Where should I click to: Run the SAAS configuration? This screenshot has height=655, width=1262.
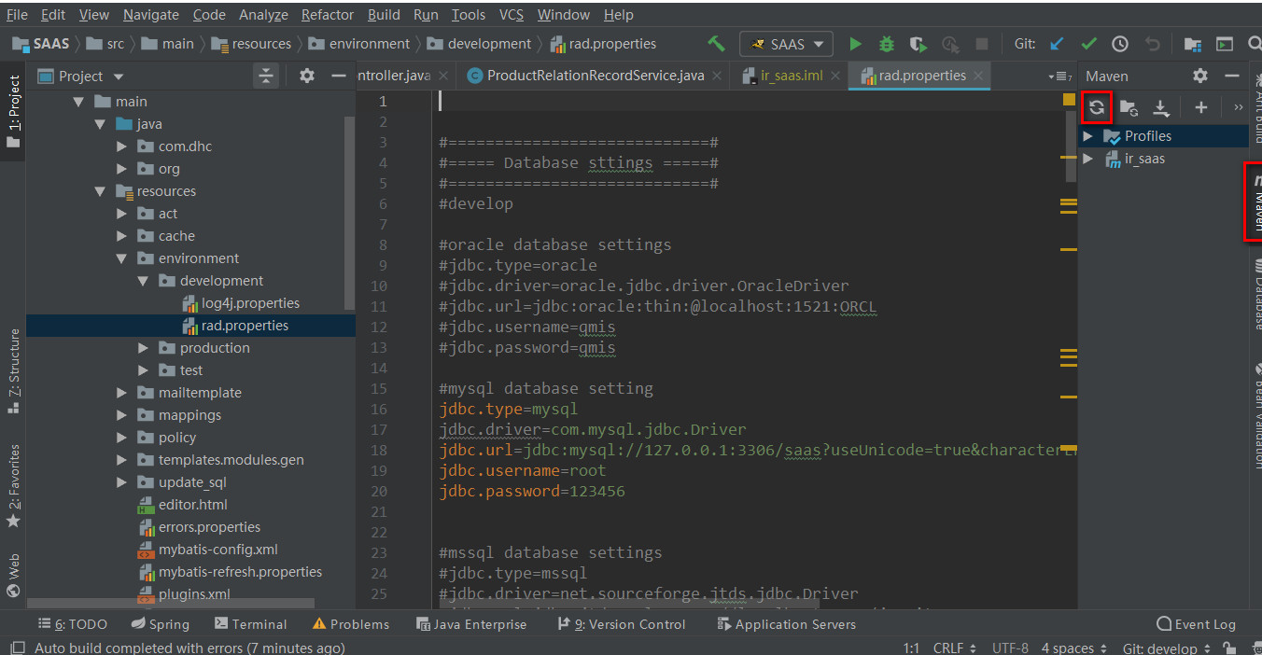tap(855, 43)
